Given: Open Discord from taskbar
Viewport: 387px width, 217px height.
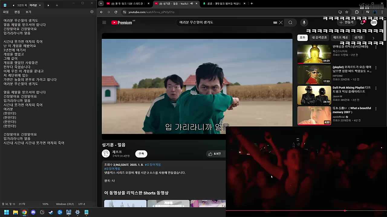Looking at the screenshot, I should (33, 212).
